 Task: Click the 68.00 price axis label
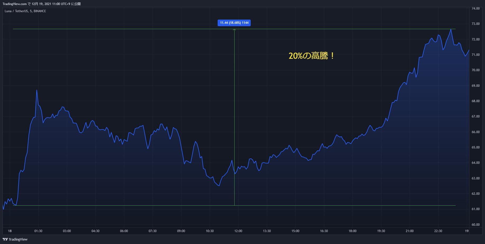click(475, 101)
